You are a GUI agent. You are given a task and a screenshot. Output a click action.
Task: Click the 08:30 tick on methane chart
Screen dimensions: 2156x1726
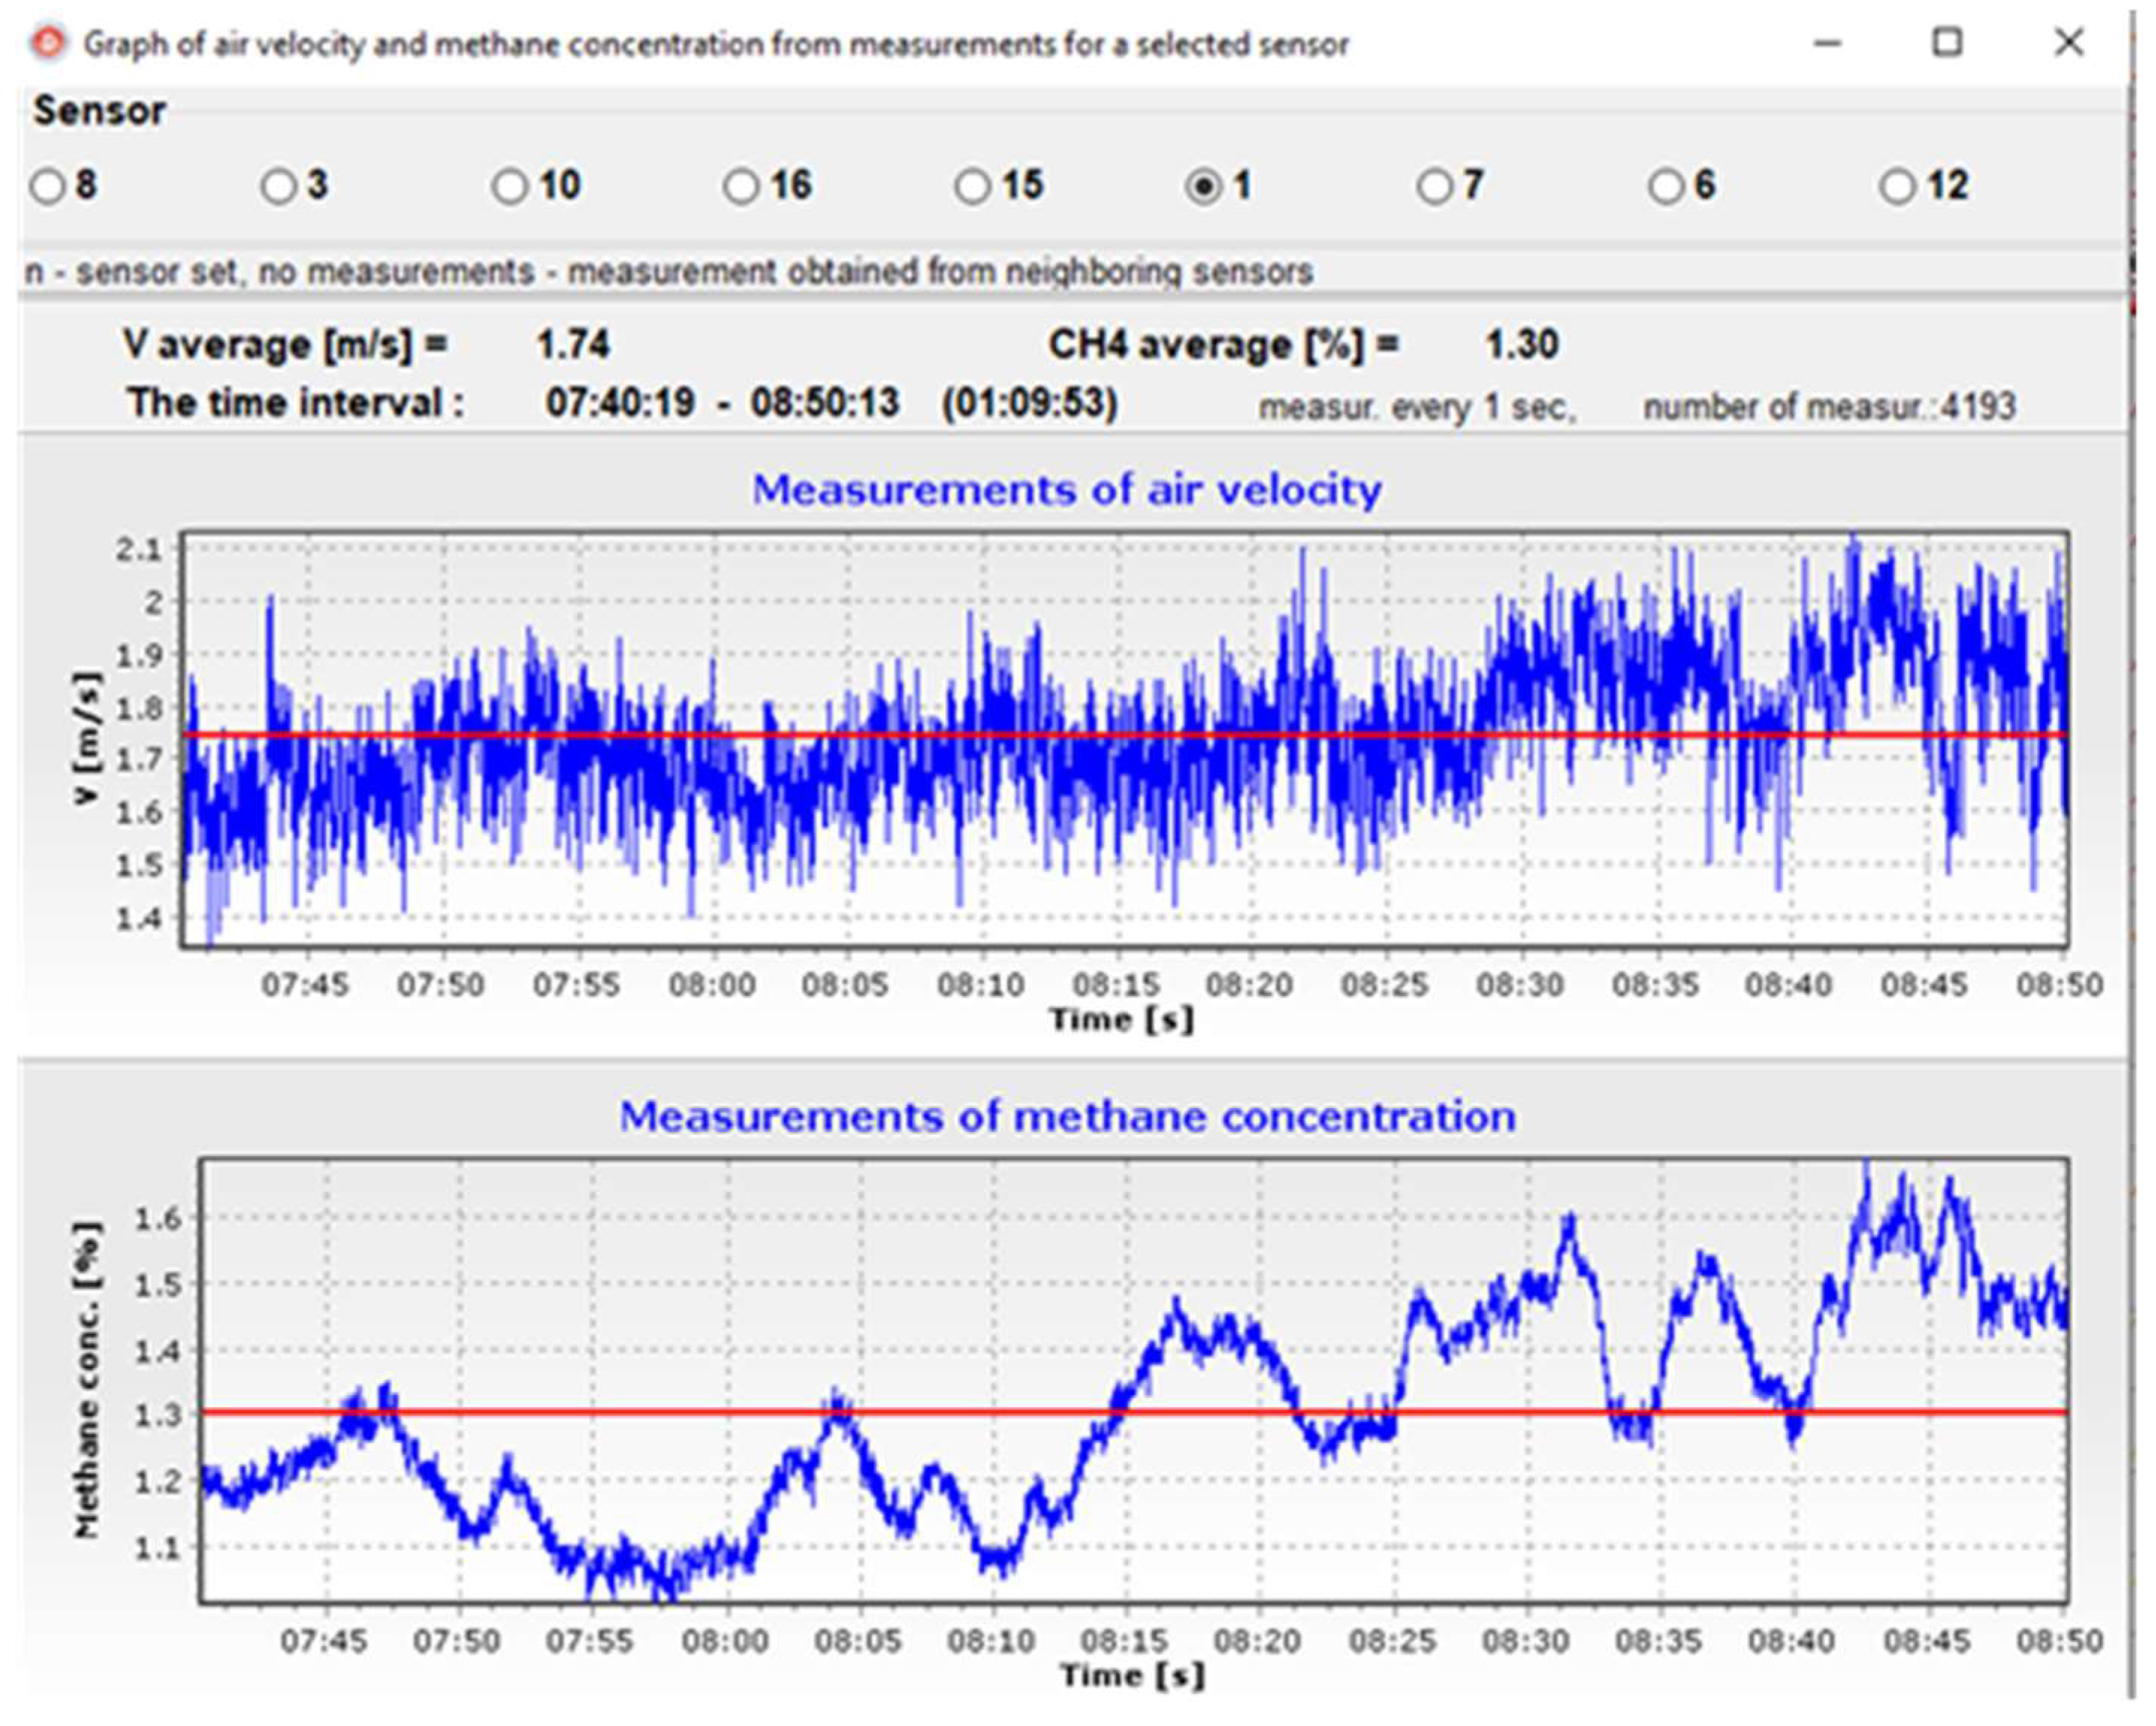(x=1526, y=1640)
